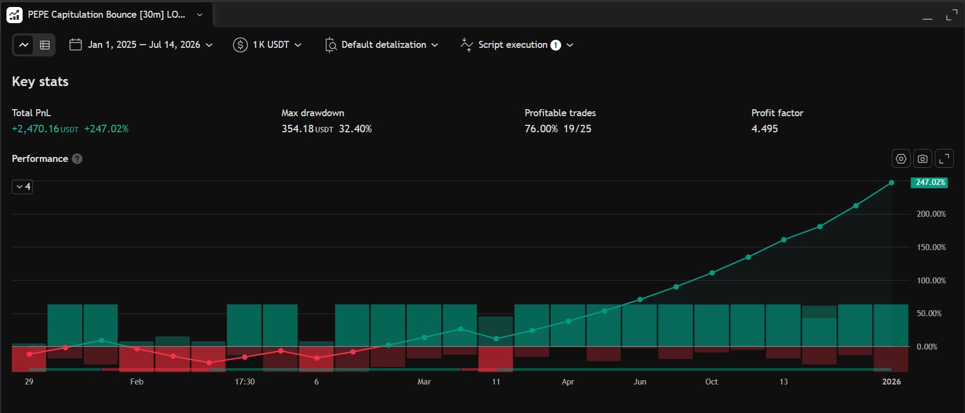Viewport: 965px width, 413px height.
Task: Click the last equity curve point at 2026
Action: pyautogui.click(x=892, y=183)
